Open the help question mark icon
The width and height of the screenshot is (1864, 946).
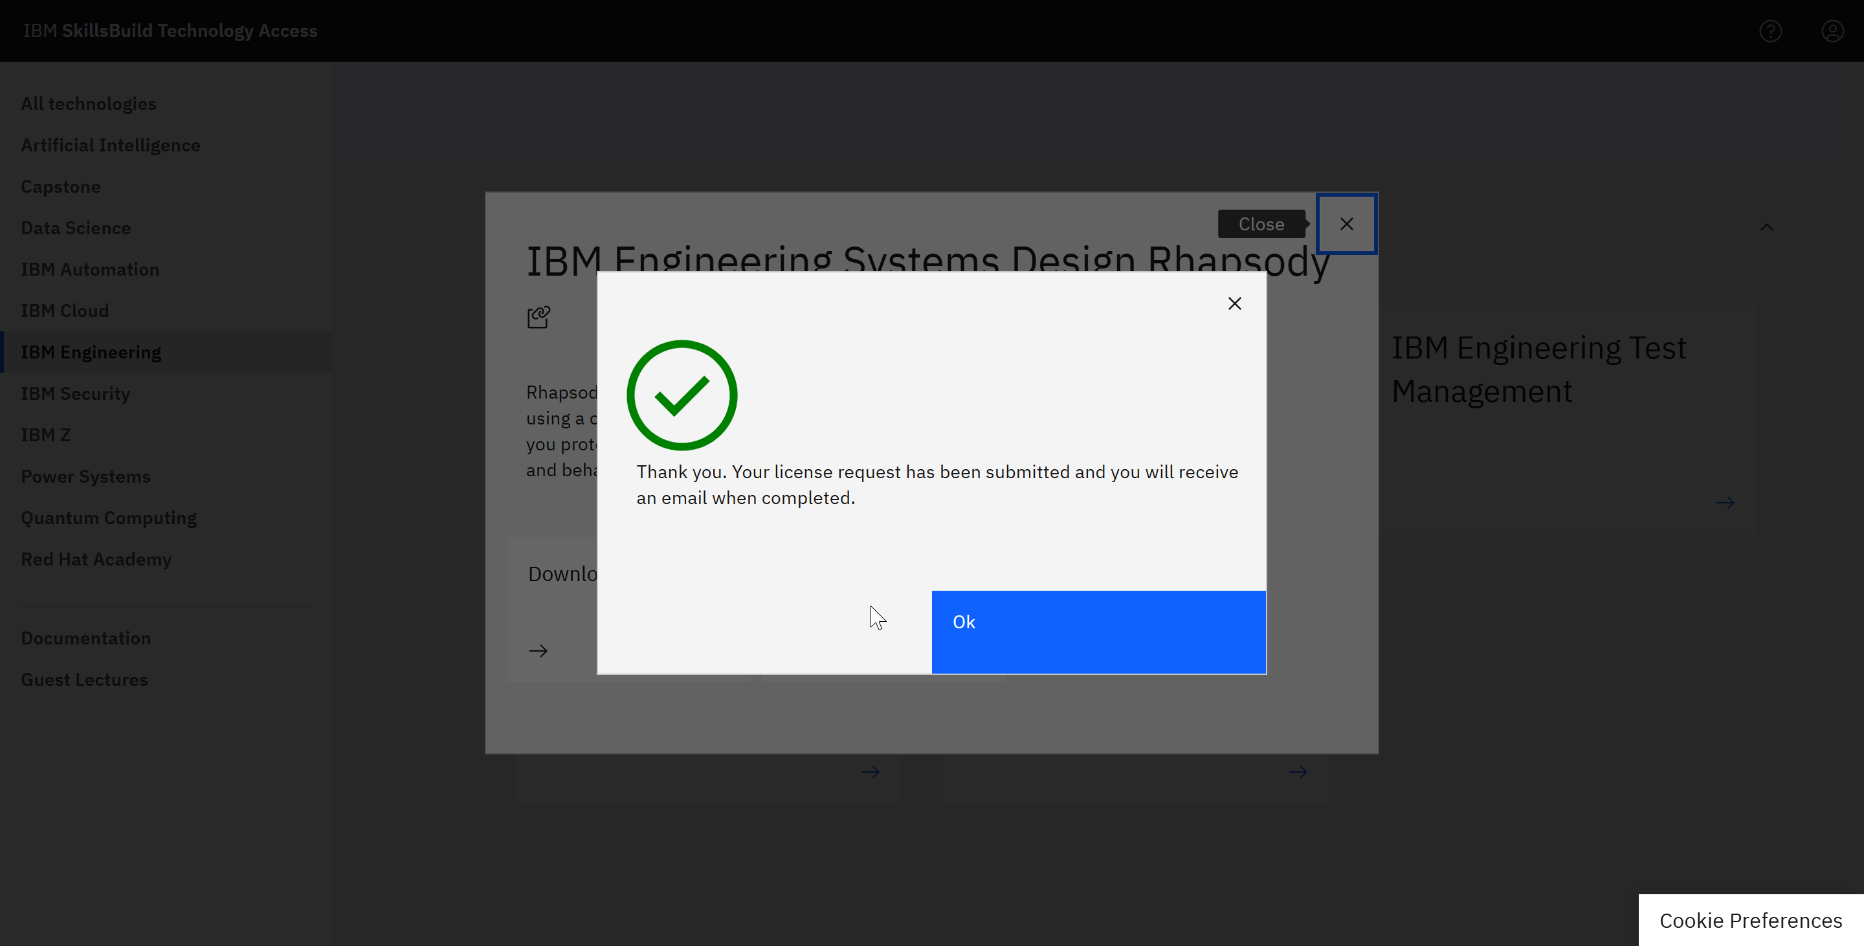(1771, 31)
